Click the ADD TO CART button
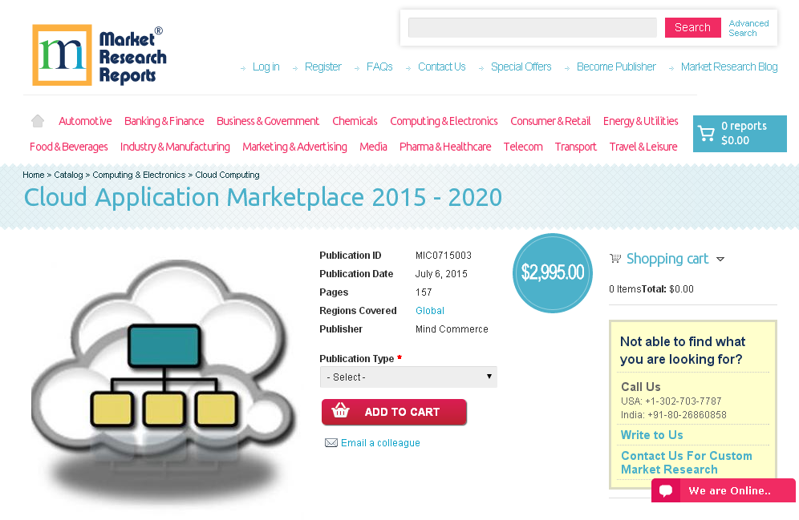799x520 pixels. [x=394, y=411]
